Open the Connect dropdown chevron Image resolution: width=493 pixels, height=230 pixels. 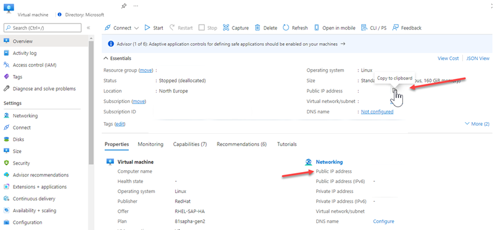(x=136, y=28)
